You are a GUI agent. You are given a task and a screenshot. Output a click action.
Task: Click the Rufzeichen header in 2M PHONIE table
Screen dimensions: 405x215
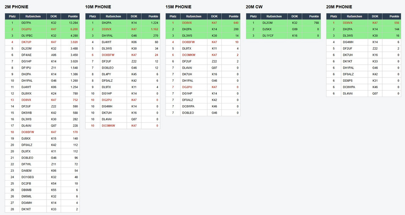[33, 16]
